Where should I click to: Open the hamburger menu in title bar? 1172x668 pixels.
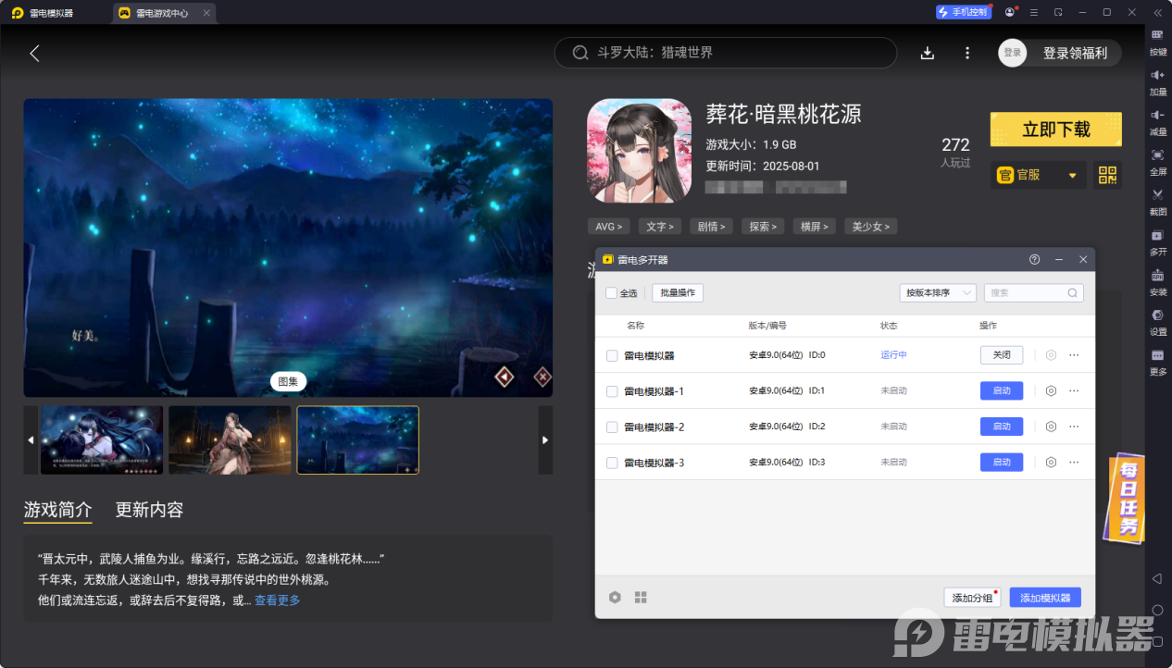pyautogui.click(x=1034, y=12)
